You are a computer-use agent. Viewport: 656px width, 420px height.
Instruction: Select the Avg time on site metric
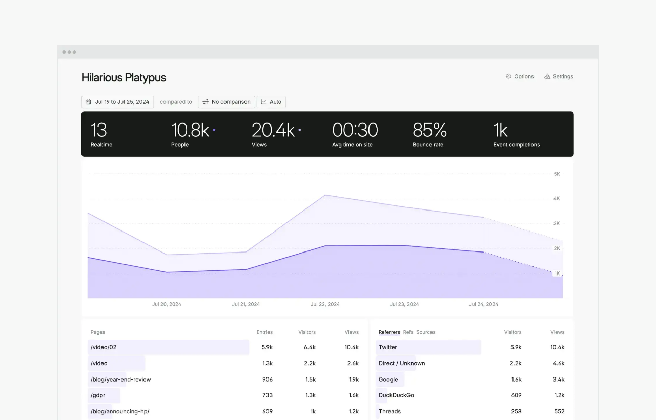[x=355, y=134]
